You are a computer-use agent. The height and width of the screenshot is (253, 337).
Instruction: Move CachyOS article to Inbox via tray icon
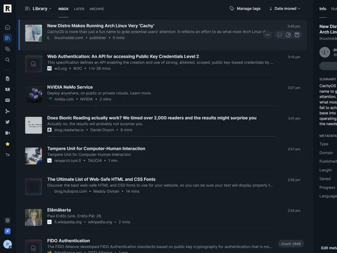279,35
